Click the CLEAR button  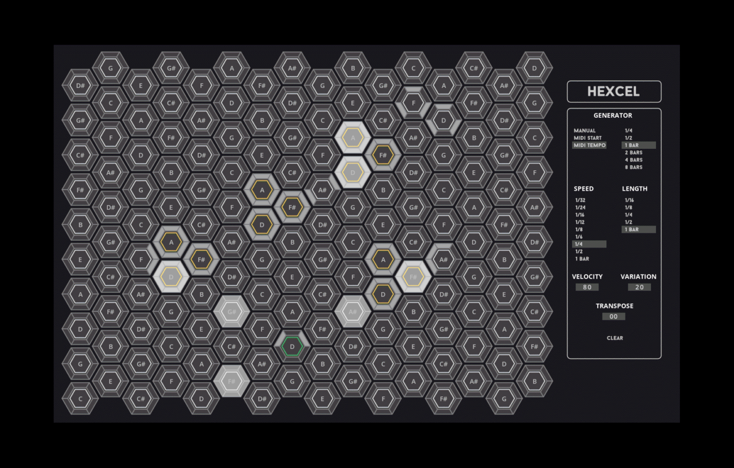point(615,338)
